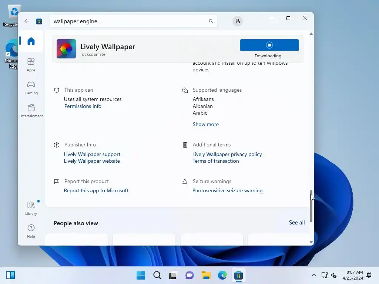Click the Additional terms document icon
The image size is (379, 284).
point(185,145)
